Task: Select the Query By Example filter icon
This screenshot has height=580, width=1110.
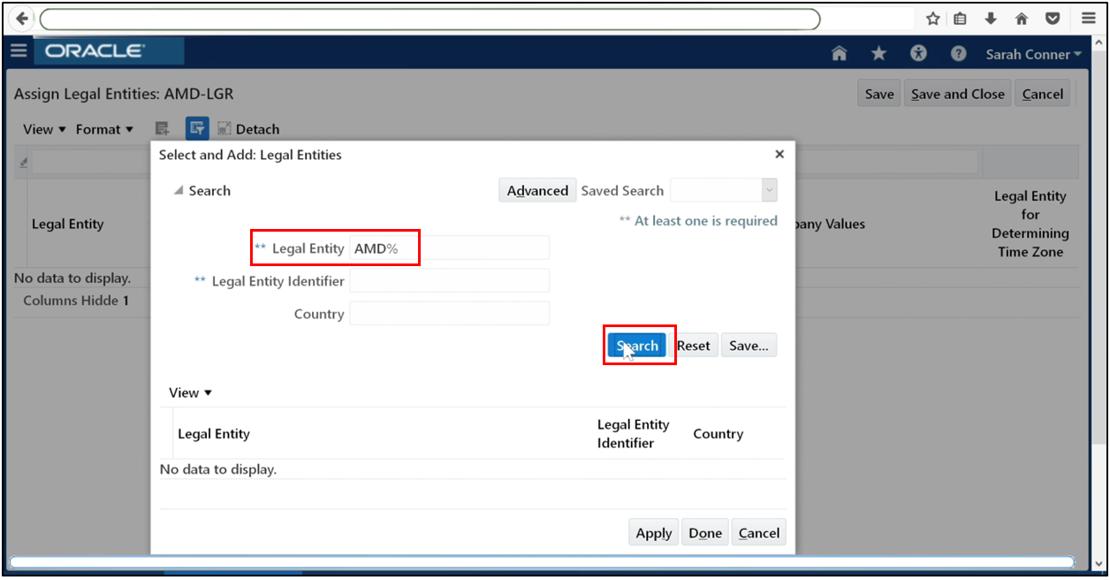Action: click(x=197, y=127)
